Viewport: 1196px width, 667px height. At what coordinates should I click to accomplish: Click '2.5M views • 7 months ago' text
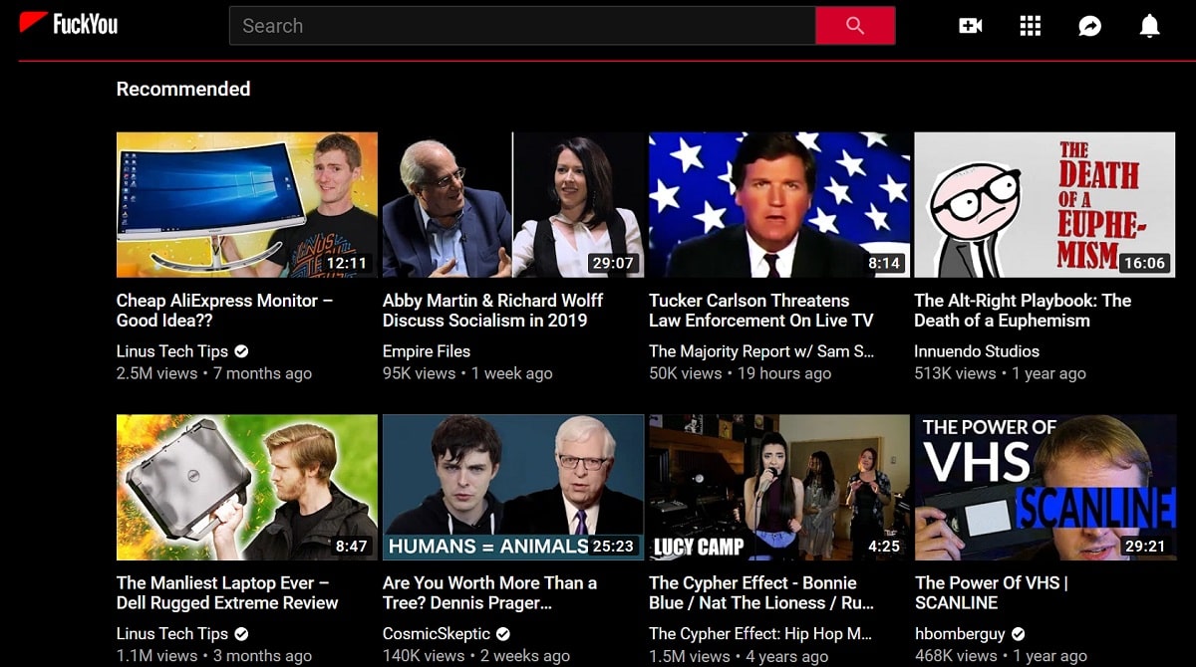coord(214,374)
